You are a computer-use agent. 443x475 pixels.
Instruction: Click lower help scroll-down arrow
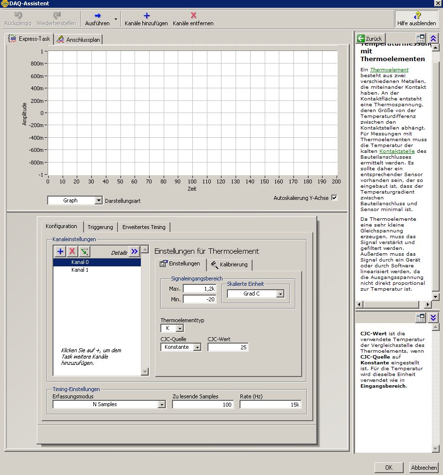point(435,449)
